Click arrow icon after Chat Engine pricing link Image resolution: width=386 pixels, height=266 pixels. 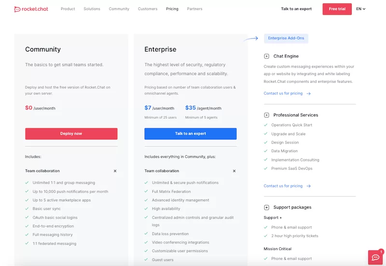pos(308,93)
